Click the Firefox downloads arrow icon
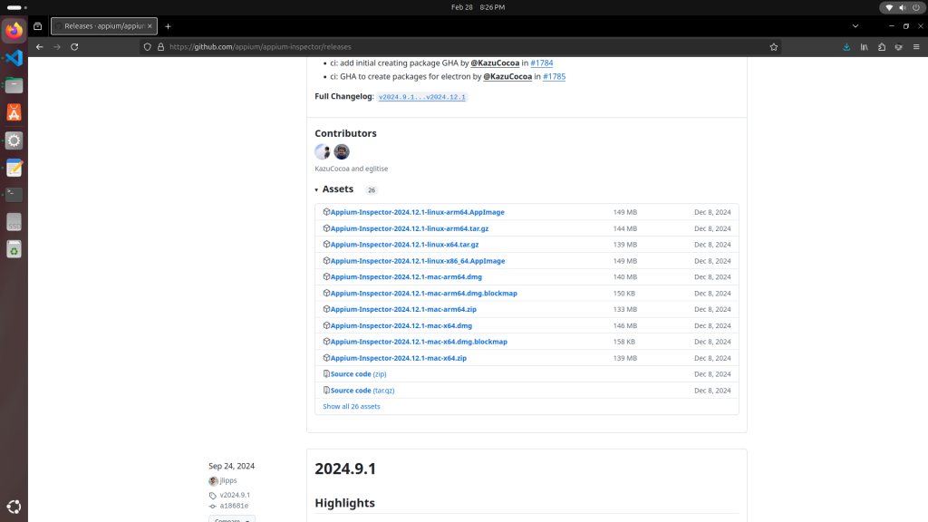 [x=846, y=46]
